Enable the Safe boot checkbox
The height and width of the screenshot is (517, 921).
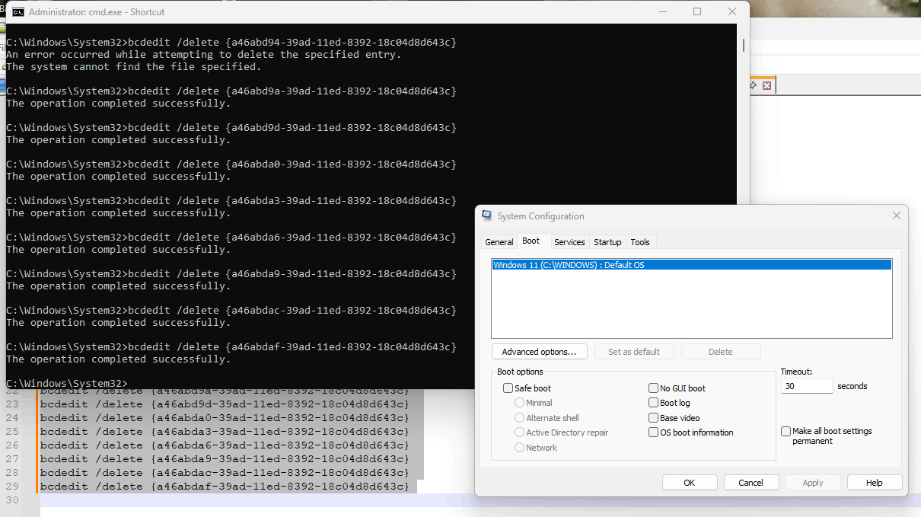508,388
